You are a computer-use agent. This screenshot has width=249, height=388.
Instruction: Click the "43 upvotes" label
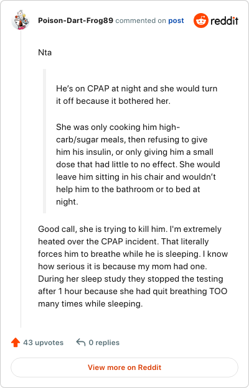pyautogui.click(x=44, y=343)
